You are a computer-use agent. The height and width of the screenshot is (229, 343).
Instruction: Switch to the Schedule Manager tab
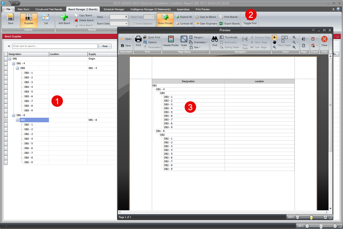coord(114,9)
